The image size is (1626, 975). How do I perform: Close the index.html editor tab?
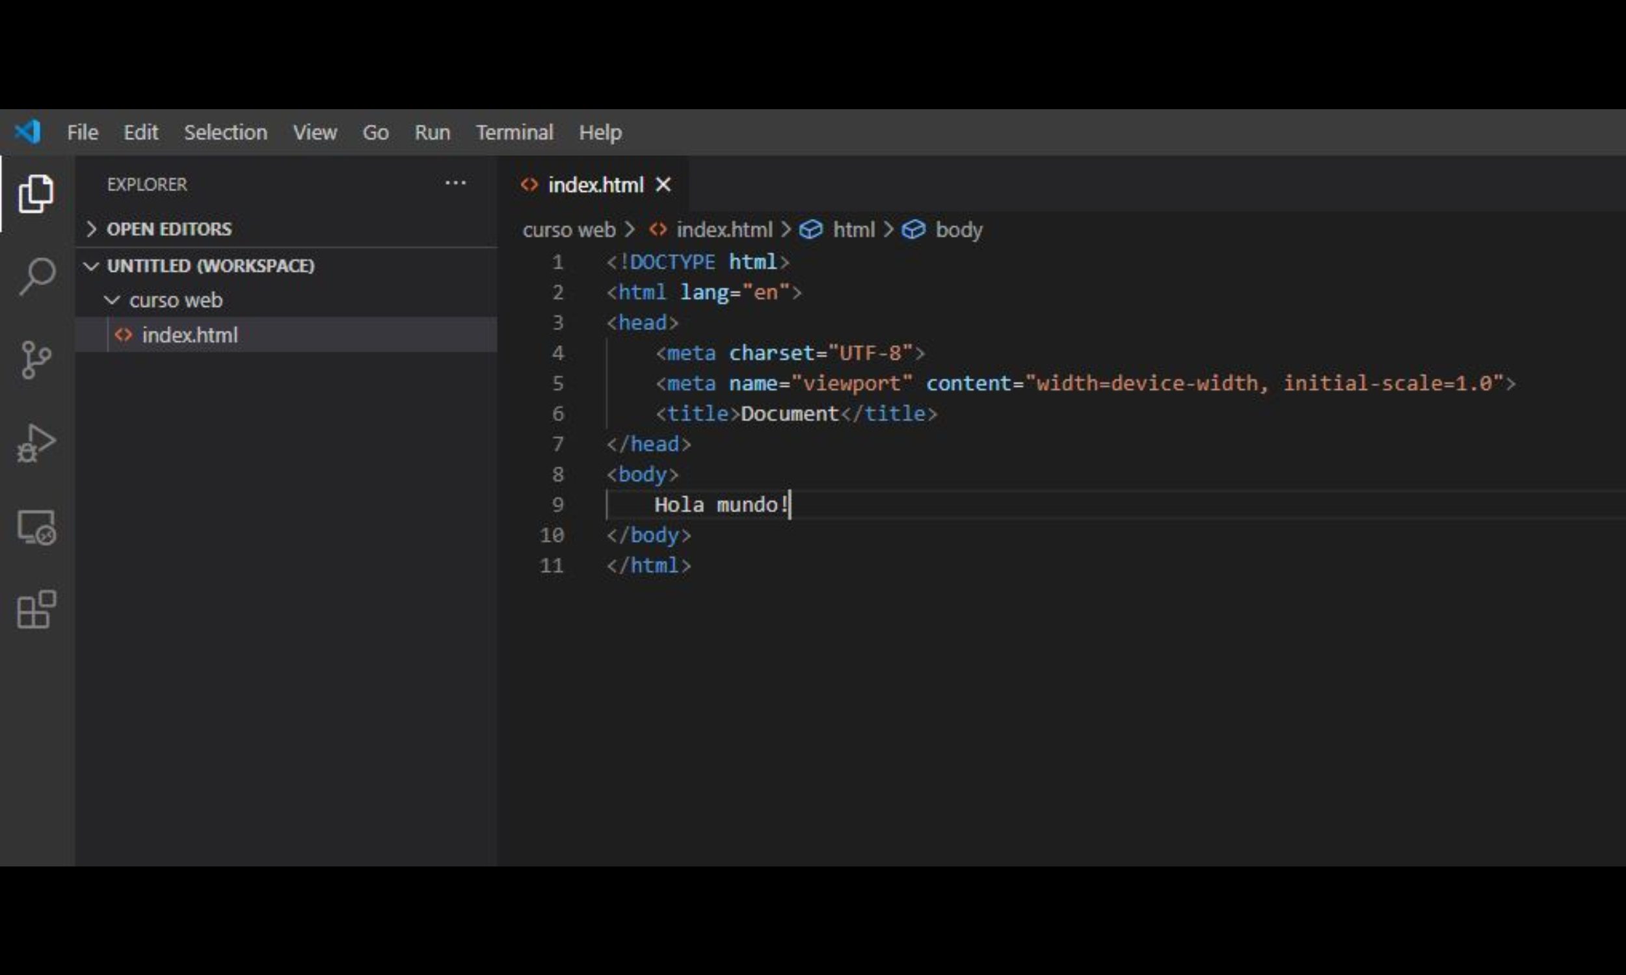(x=663, y=185)
